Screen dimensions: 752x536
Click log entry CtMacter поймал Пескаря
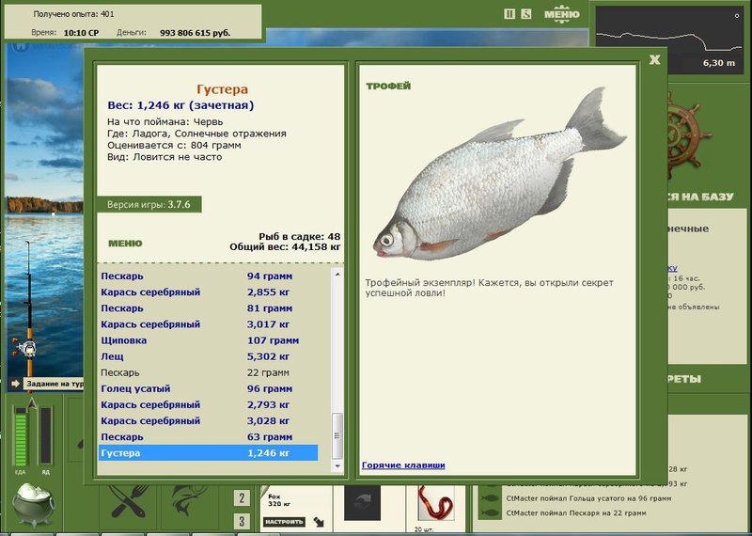coord(576,513)
